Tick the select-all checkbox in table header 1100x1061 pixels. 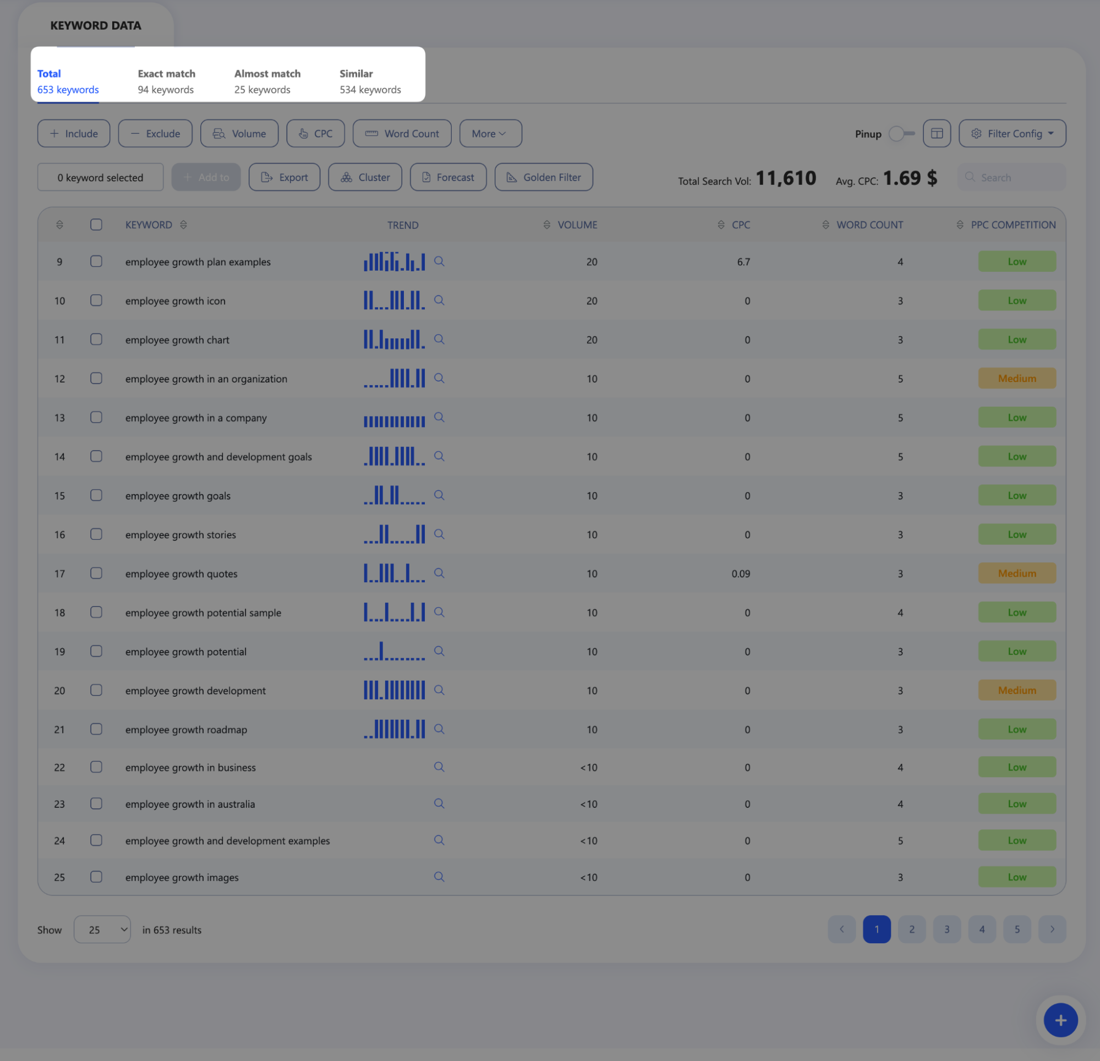[96, 225]
